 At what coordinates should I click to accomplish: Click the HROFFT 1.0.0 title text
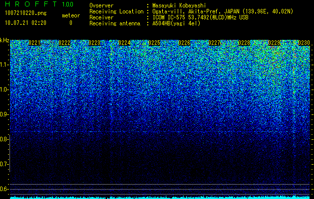(x=39, y=4)
